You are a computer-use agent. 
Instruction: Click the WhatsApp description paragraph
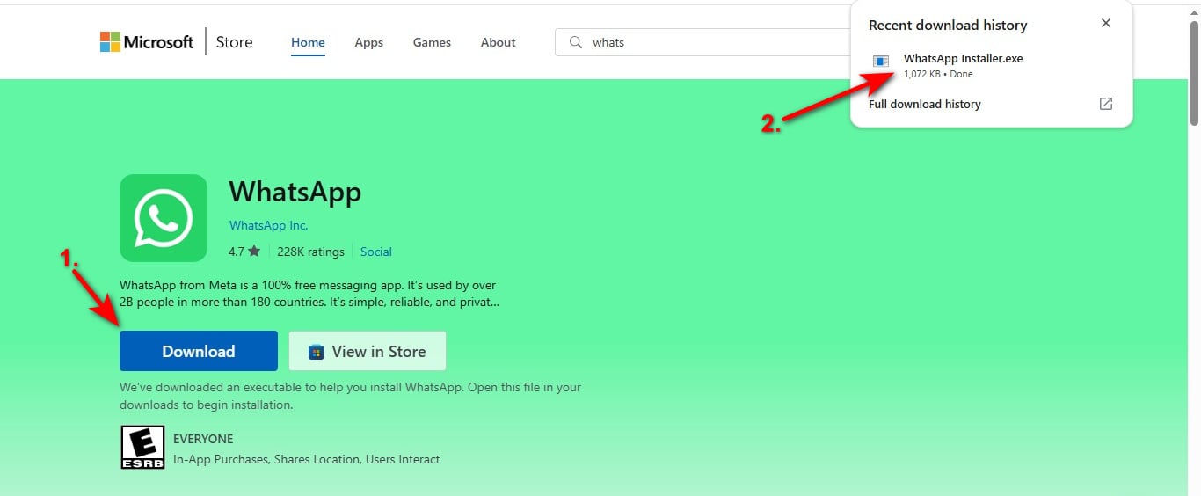(x=309, y=294)
